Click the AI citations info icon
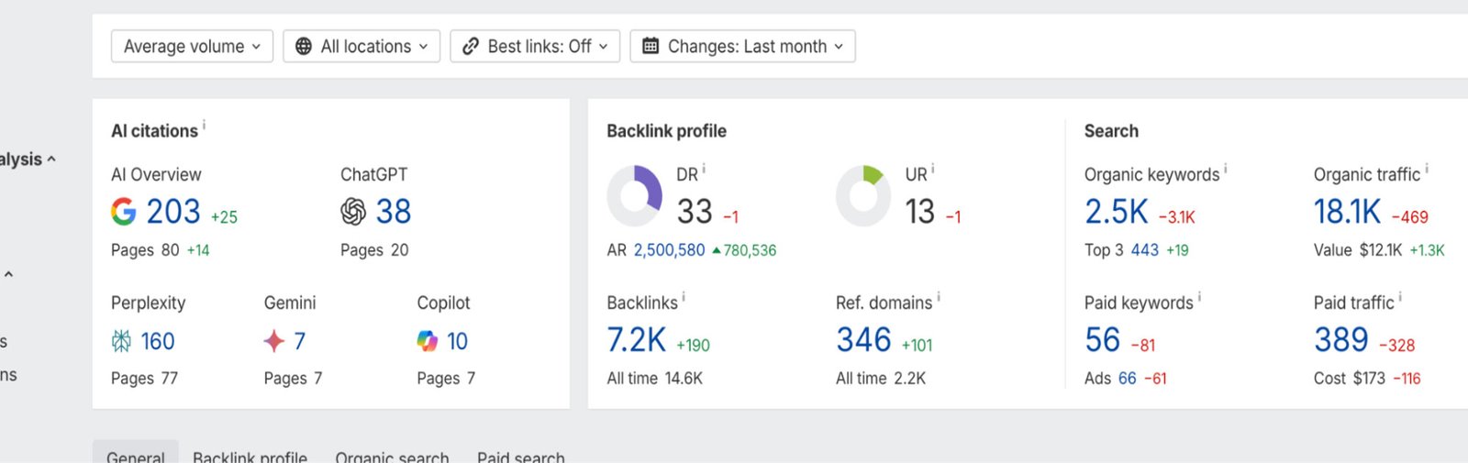1468x463 pixels. [204, 126]
